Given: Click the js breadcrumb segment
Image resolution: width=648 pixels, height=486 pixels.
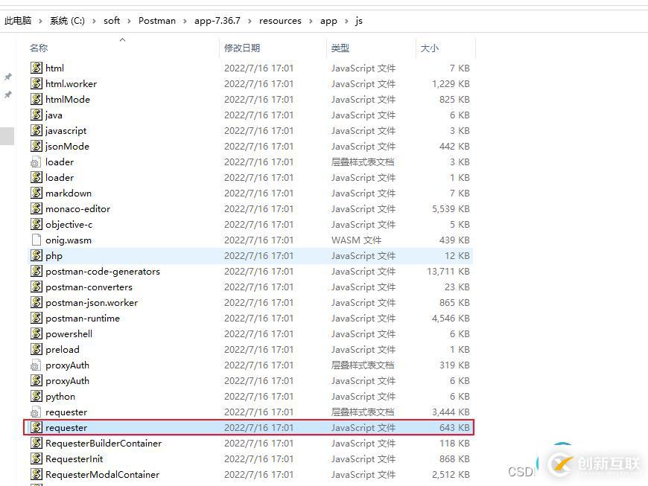Looking at the screenshot, I should tap(359, 21).
